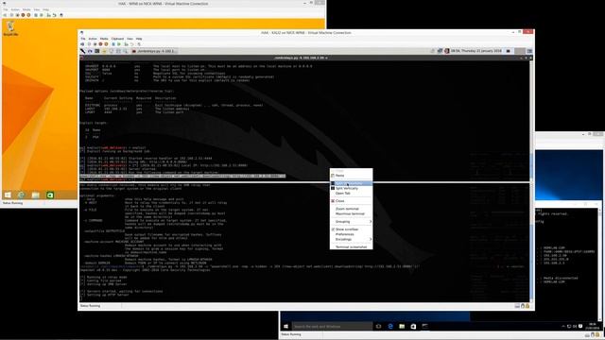Click the terminal launcher icon in Kali panel
This screenshot has height=340, width=605.
[x=96, y=51]
